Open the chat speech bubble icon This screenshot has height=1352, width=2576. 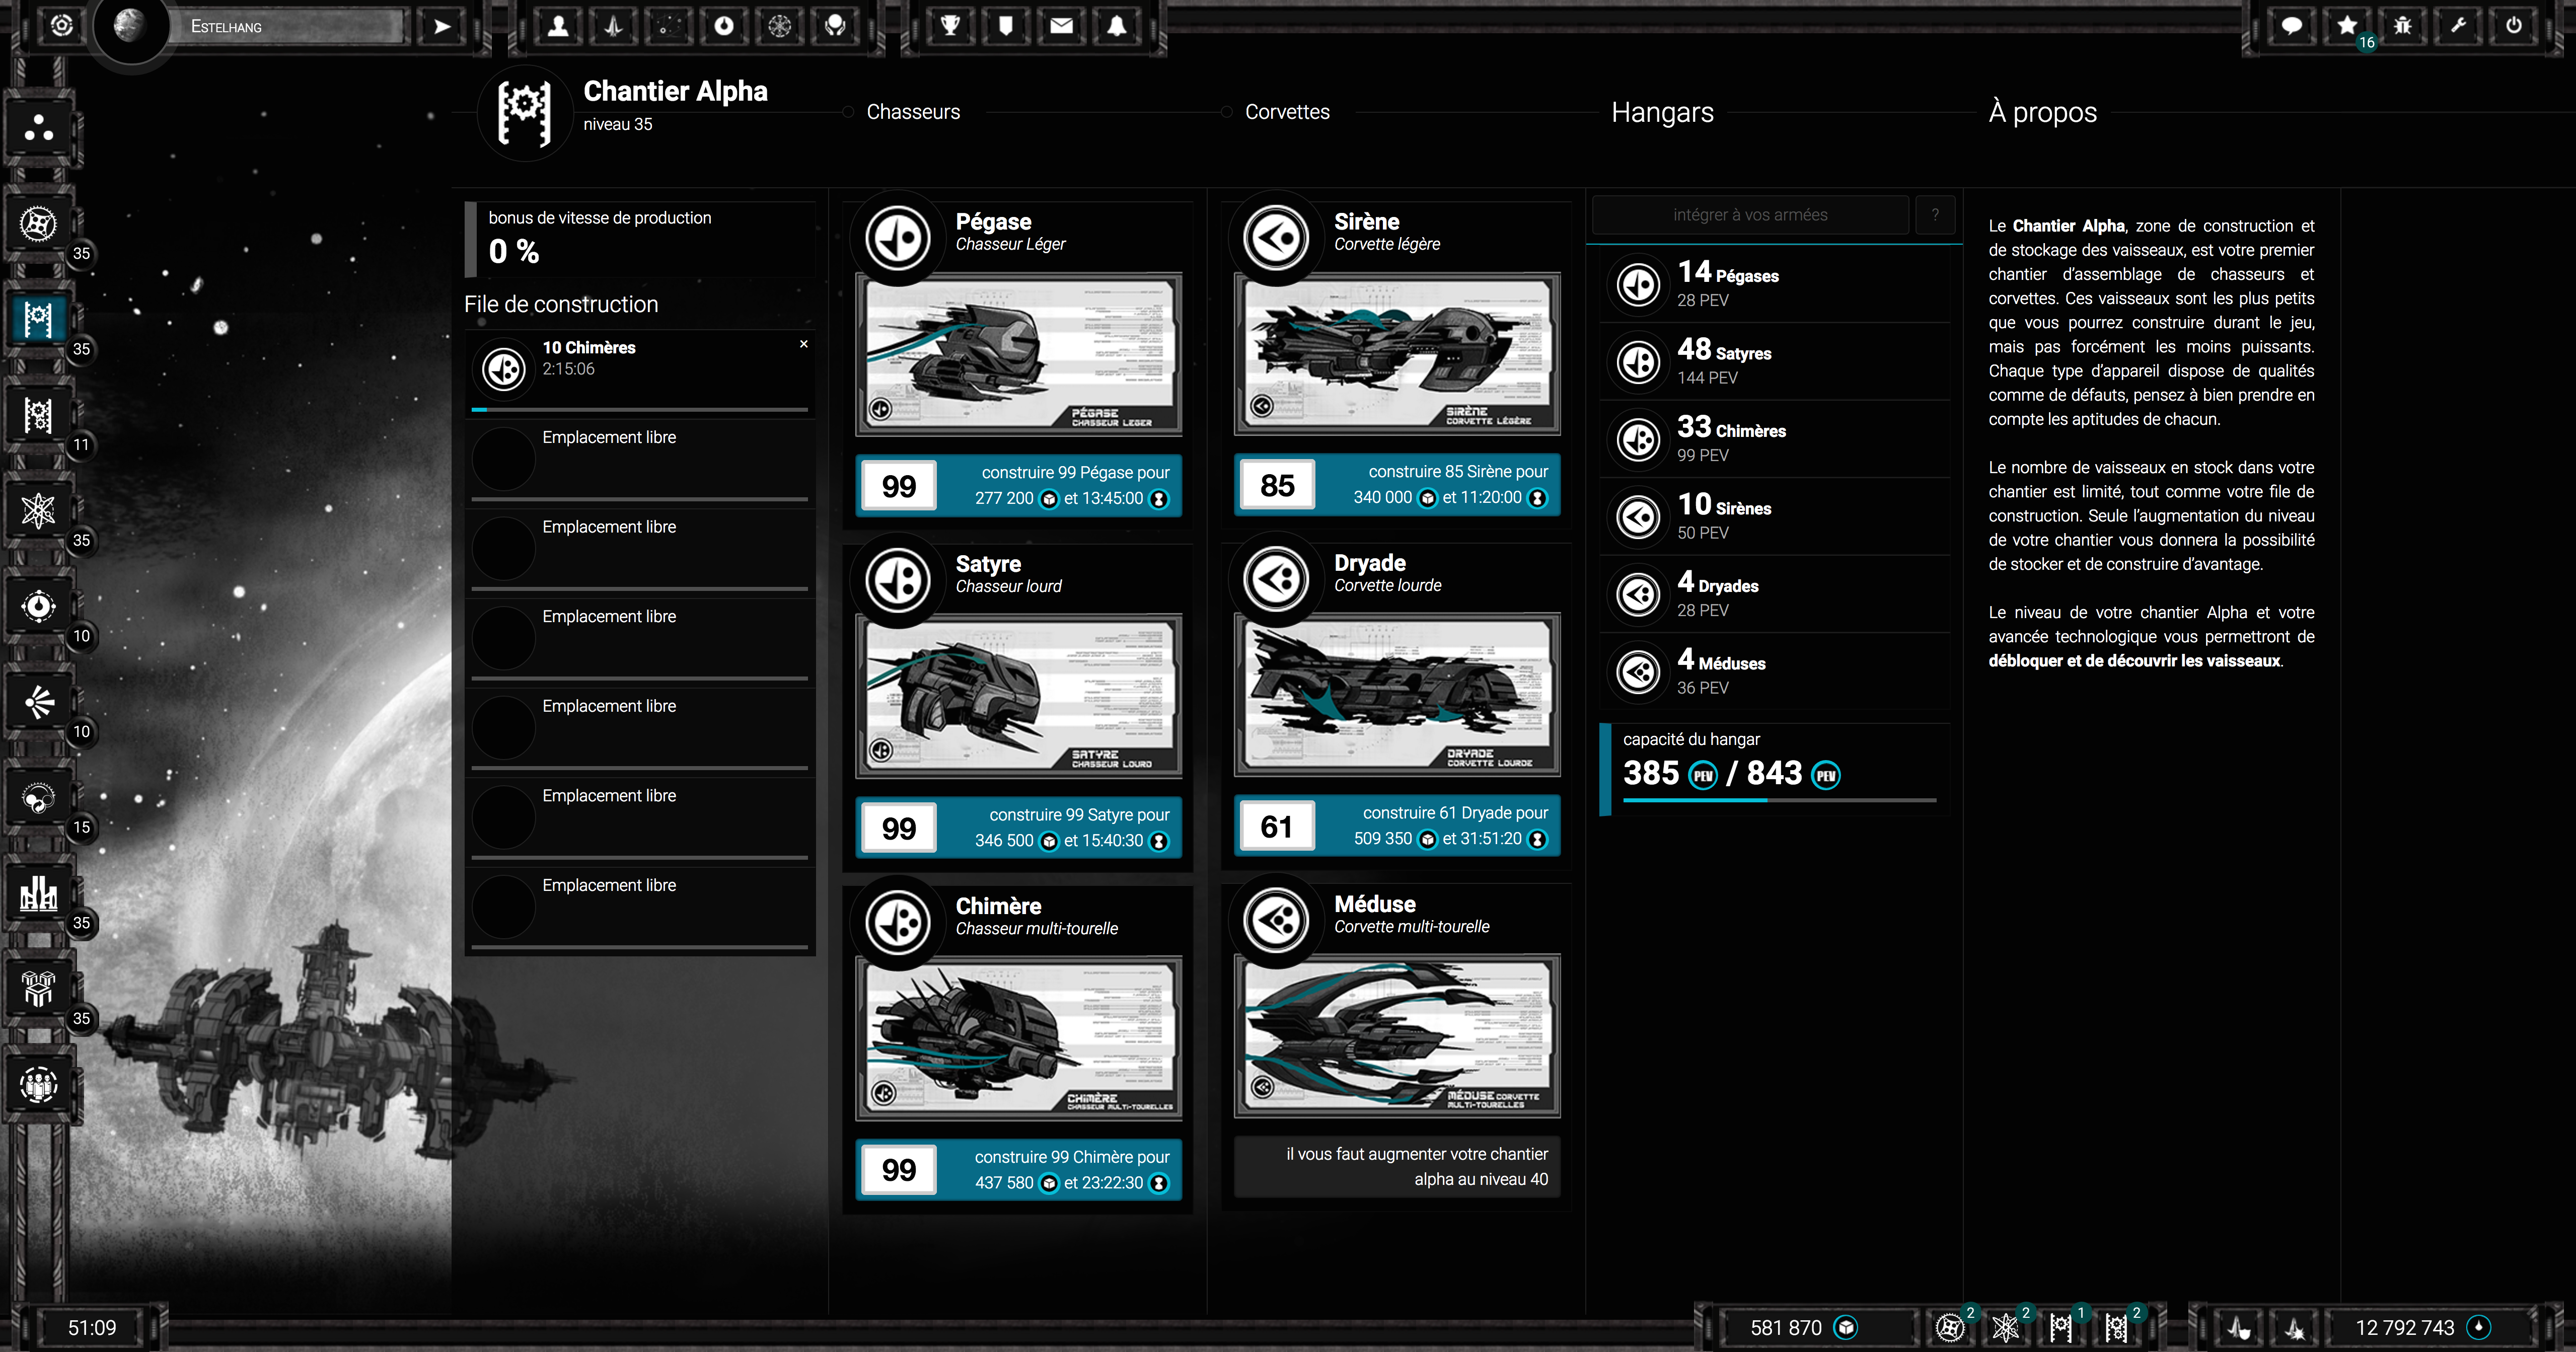[2291, 26]
